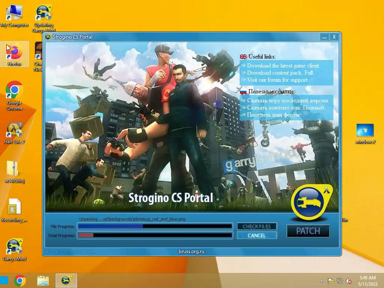Cancel the unpacking with CANCEL button
The image size is (384, 288).
pos(256,235)
